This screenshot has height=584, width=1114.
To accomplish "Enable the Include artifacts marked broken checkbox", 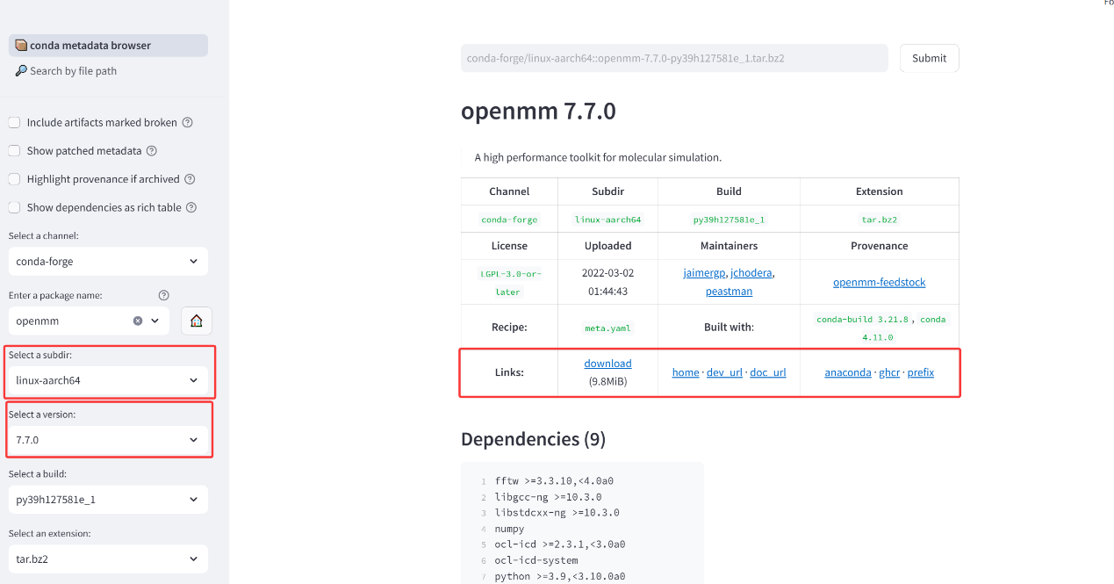I will (14, 122).
